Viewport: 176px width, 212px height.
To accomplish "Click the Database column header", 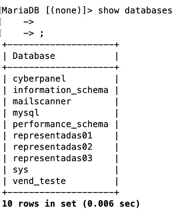I will click(34, 56).
